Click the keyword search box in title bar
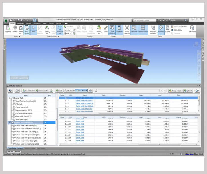This screenshot has height=174, width=207. (144, 21)
